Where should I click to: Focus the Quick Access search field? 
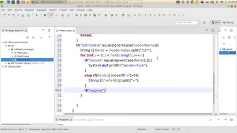click(x=186, y=22)
